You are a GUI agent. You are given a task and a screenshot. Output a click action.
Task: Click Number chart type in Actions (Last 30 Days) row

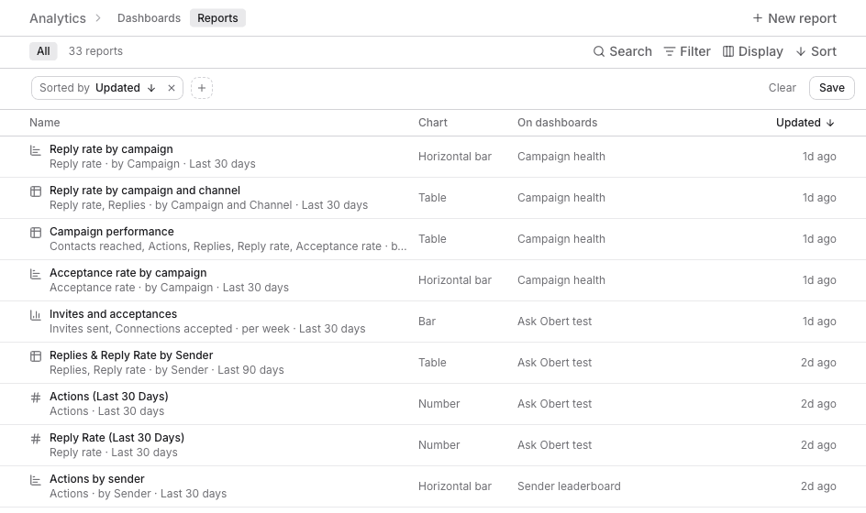439,404
